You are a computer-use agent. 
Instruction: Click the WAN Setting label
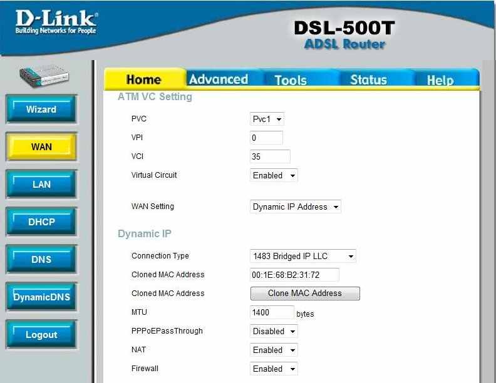[x=153, y=207]
